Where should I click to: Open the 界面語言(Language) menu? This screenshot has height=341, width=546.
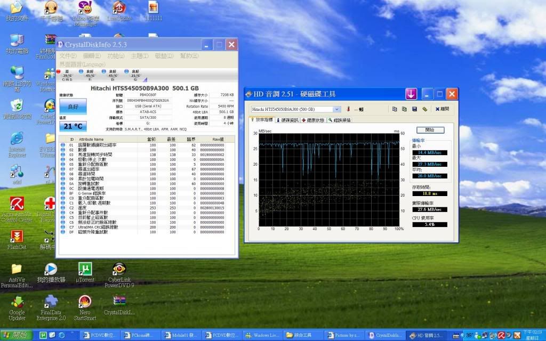[x=82, y=64]
